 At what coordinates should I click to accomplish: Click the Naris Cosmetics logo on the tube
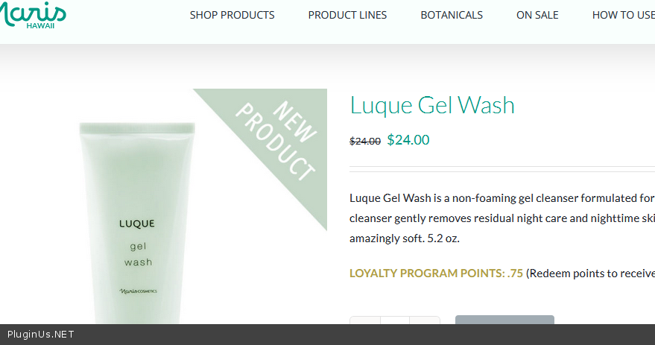point(139,291)
